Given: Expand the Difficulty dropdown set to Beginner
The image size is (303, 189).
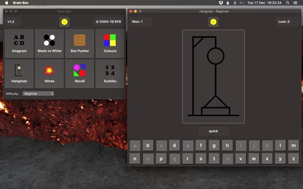Looking at the screenshot, I should tap(38, 94).
